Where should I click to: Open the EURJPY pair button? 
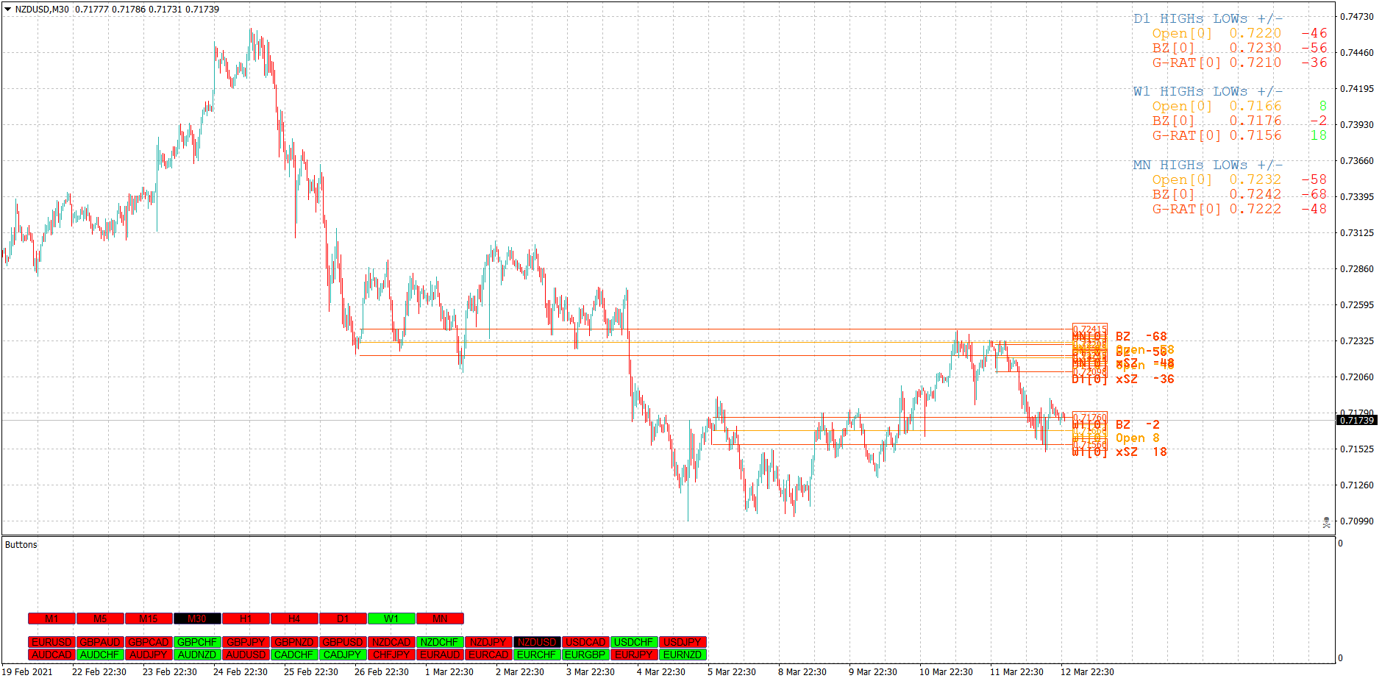[634, 655]
